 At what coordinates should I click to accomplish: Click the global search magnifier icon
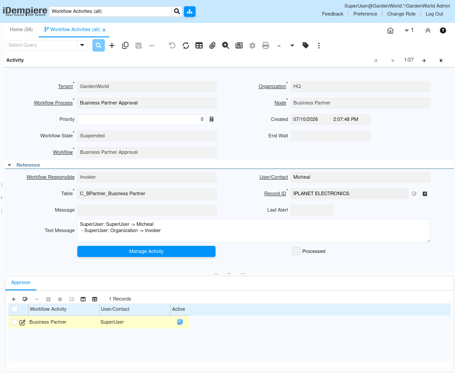[x=177, y=12]
